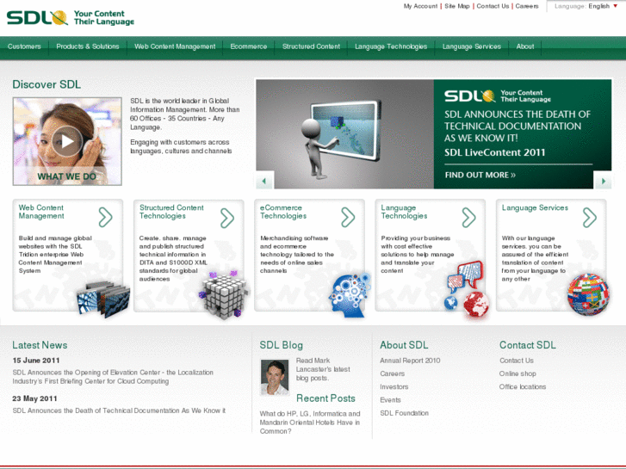Open the Language Services card title
626x469 pixels.
535,207
